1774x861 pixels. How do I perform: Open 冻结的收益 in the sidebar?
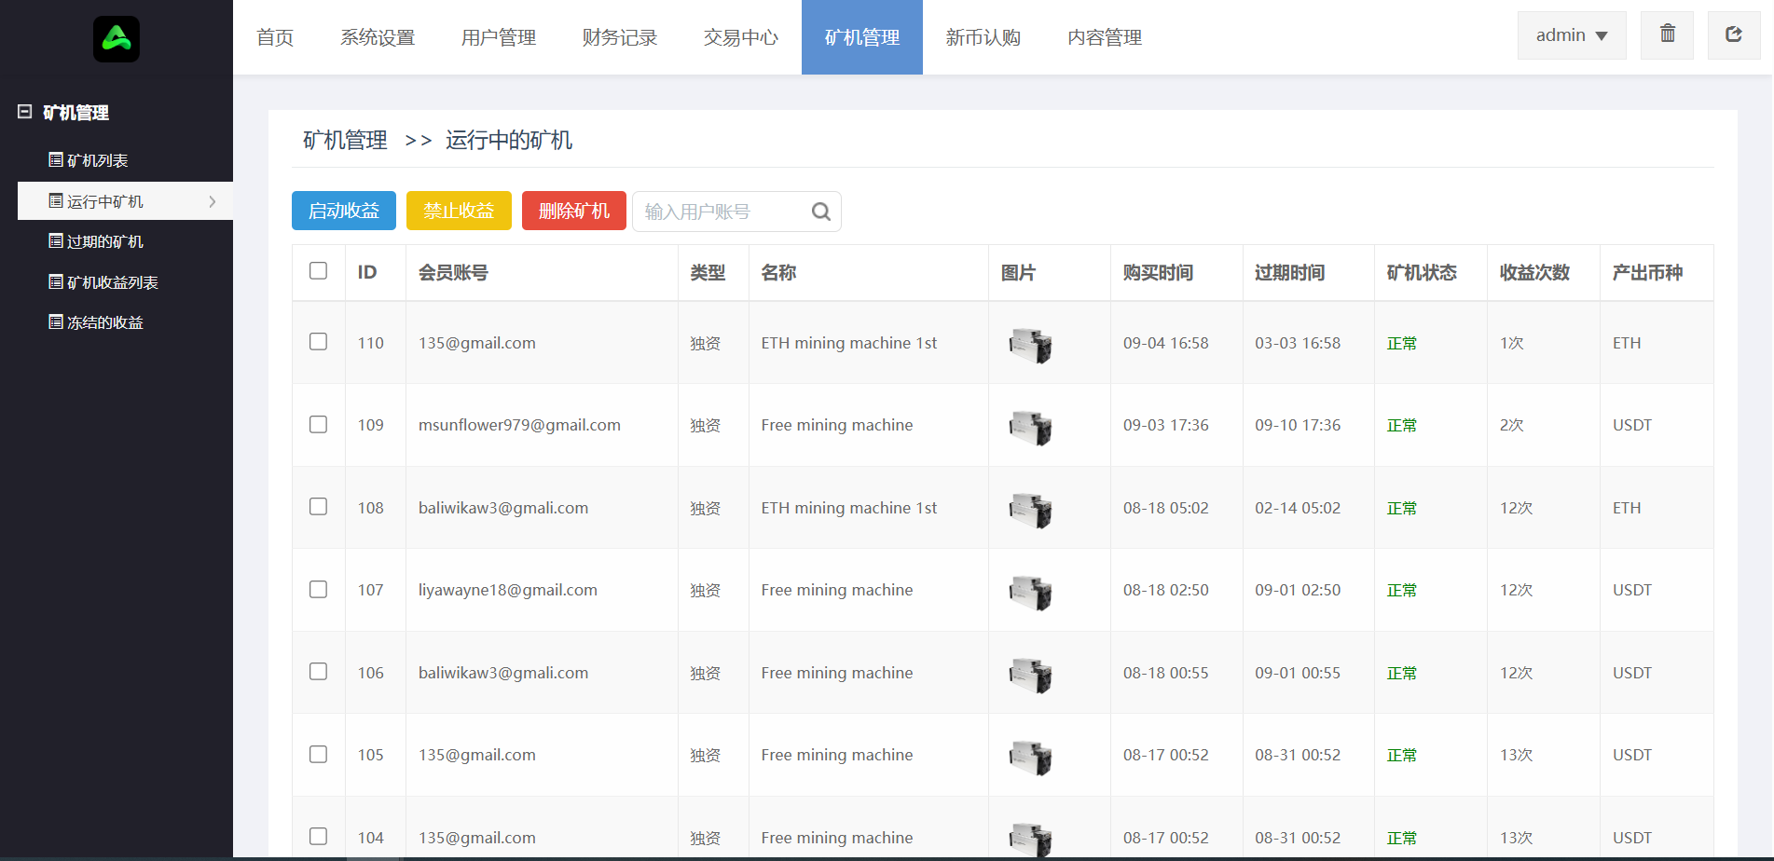pyautogui.click(x=104, y=322)
